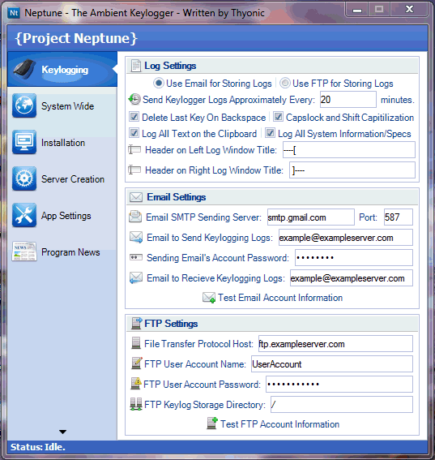Click the Email Settings envelope icon

coord(136,197)
